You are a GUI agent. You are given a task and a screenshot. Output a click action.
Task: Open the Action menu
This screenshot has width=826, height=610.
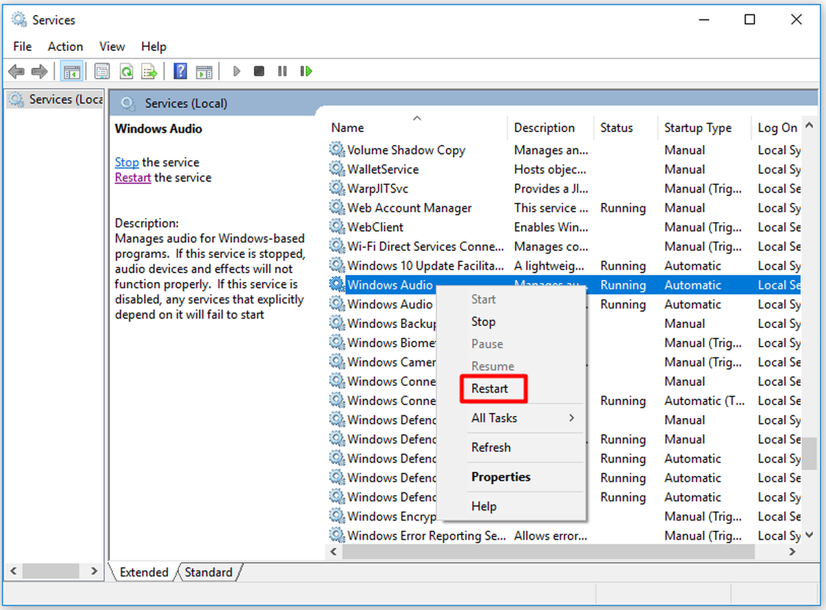pyautogui.click(x=65, y=46)
